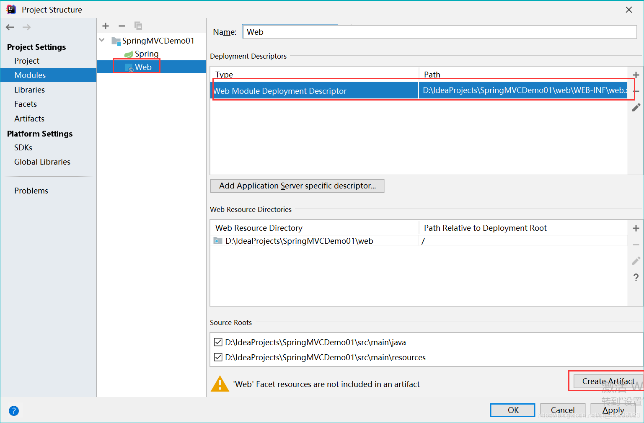Image resolution: width=644 pixels, height=423 pixels.
Task: Click the Spring facet leaf icon
Action: 129,54
